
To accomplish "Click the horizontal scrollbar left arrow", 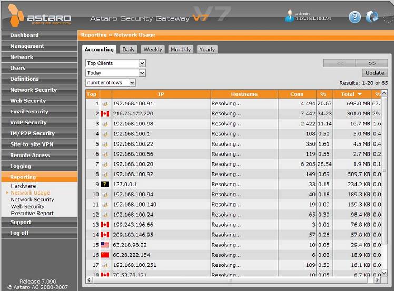I will [89, 280].
